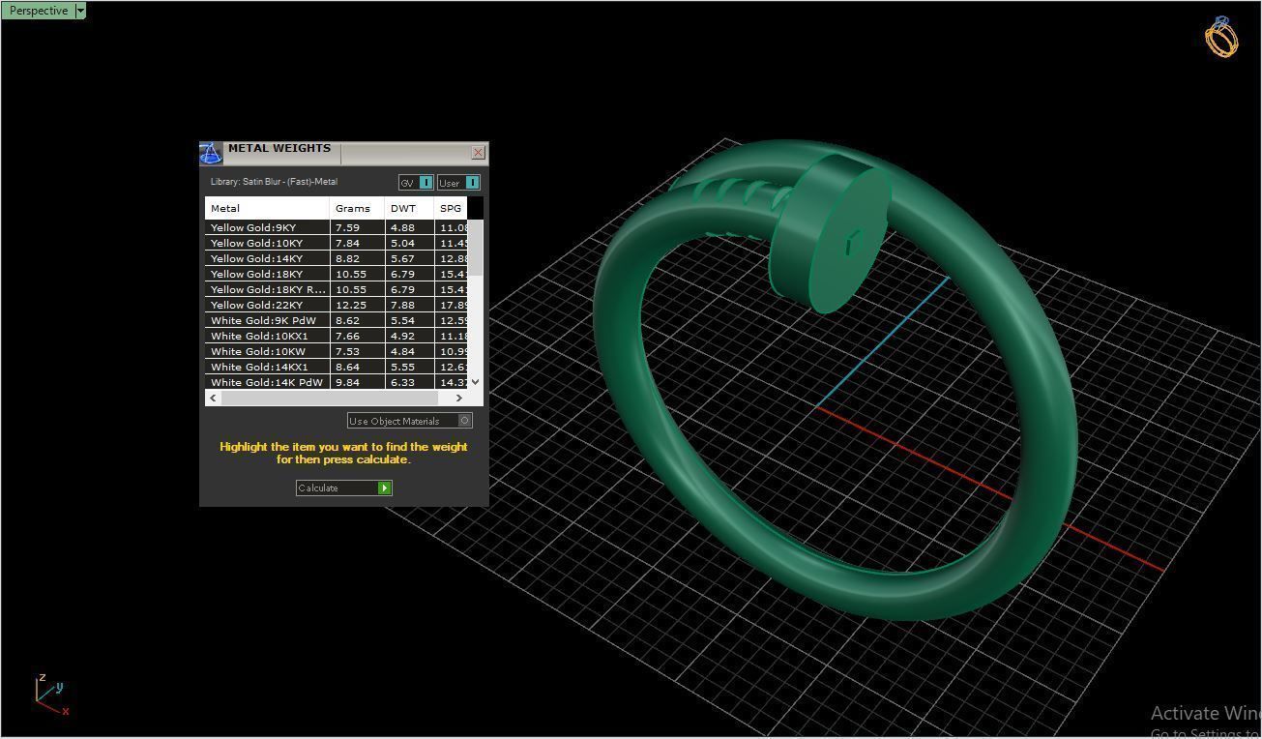Click the scroll down arrow of metals list
The height and width of the screenshot is (739, 1262).
tap(475, 382)
